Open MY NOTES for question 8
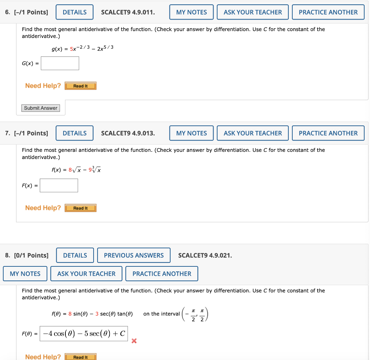 [x=25, y=274]
